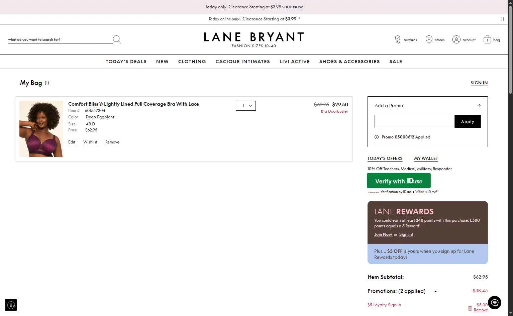Open the shopping bag icon
Image resolution: width=513 pixels, height=316 pixels.
pos(487,39)
